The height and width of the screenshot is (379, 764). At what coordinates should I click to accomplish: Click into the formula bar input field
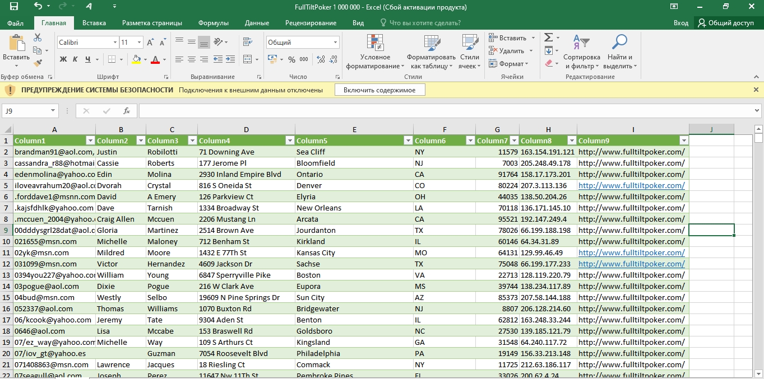(448, 111)
